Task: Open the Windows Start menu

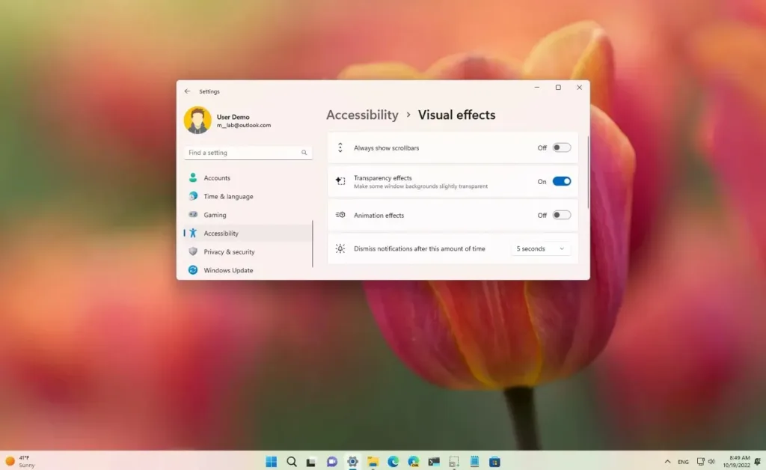Action: [271, 462]
